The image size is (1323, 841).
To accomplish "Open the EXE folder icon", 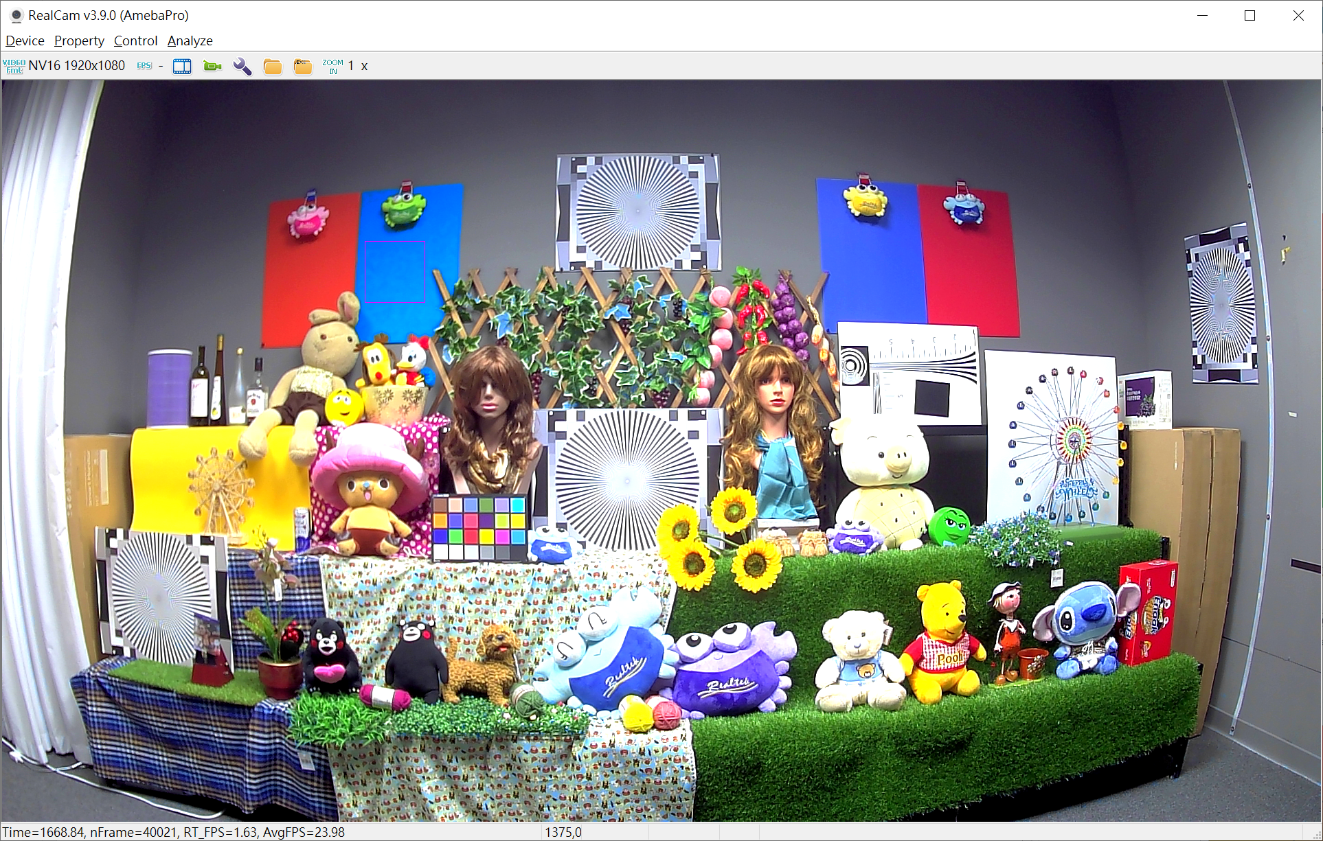I will [303, 66].
